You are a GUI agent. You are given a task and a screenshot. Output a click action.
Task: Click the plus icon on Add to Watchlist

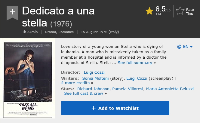[94, 108]
